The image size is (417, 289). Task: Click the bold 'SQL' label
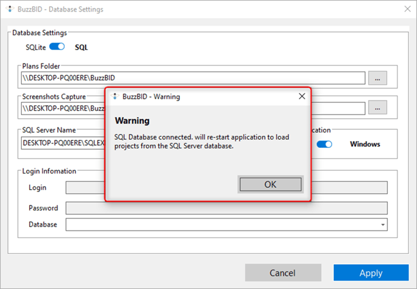tap(81, 47)
